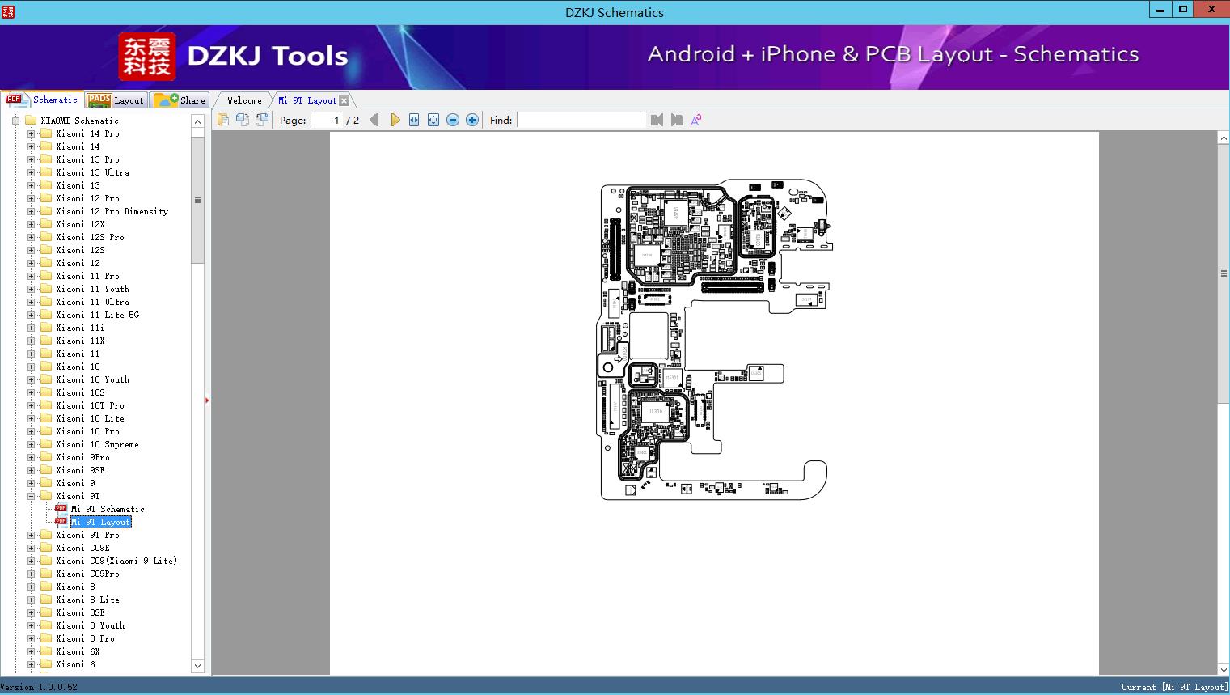
Task: Click the Find search box
Action: [x=581, y=120]
